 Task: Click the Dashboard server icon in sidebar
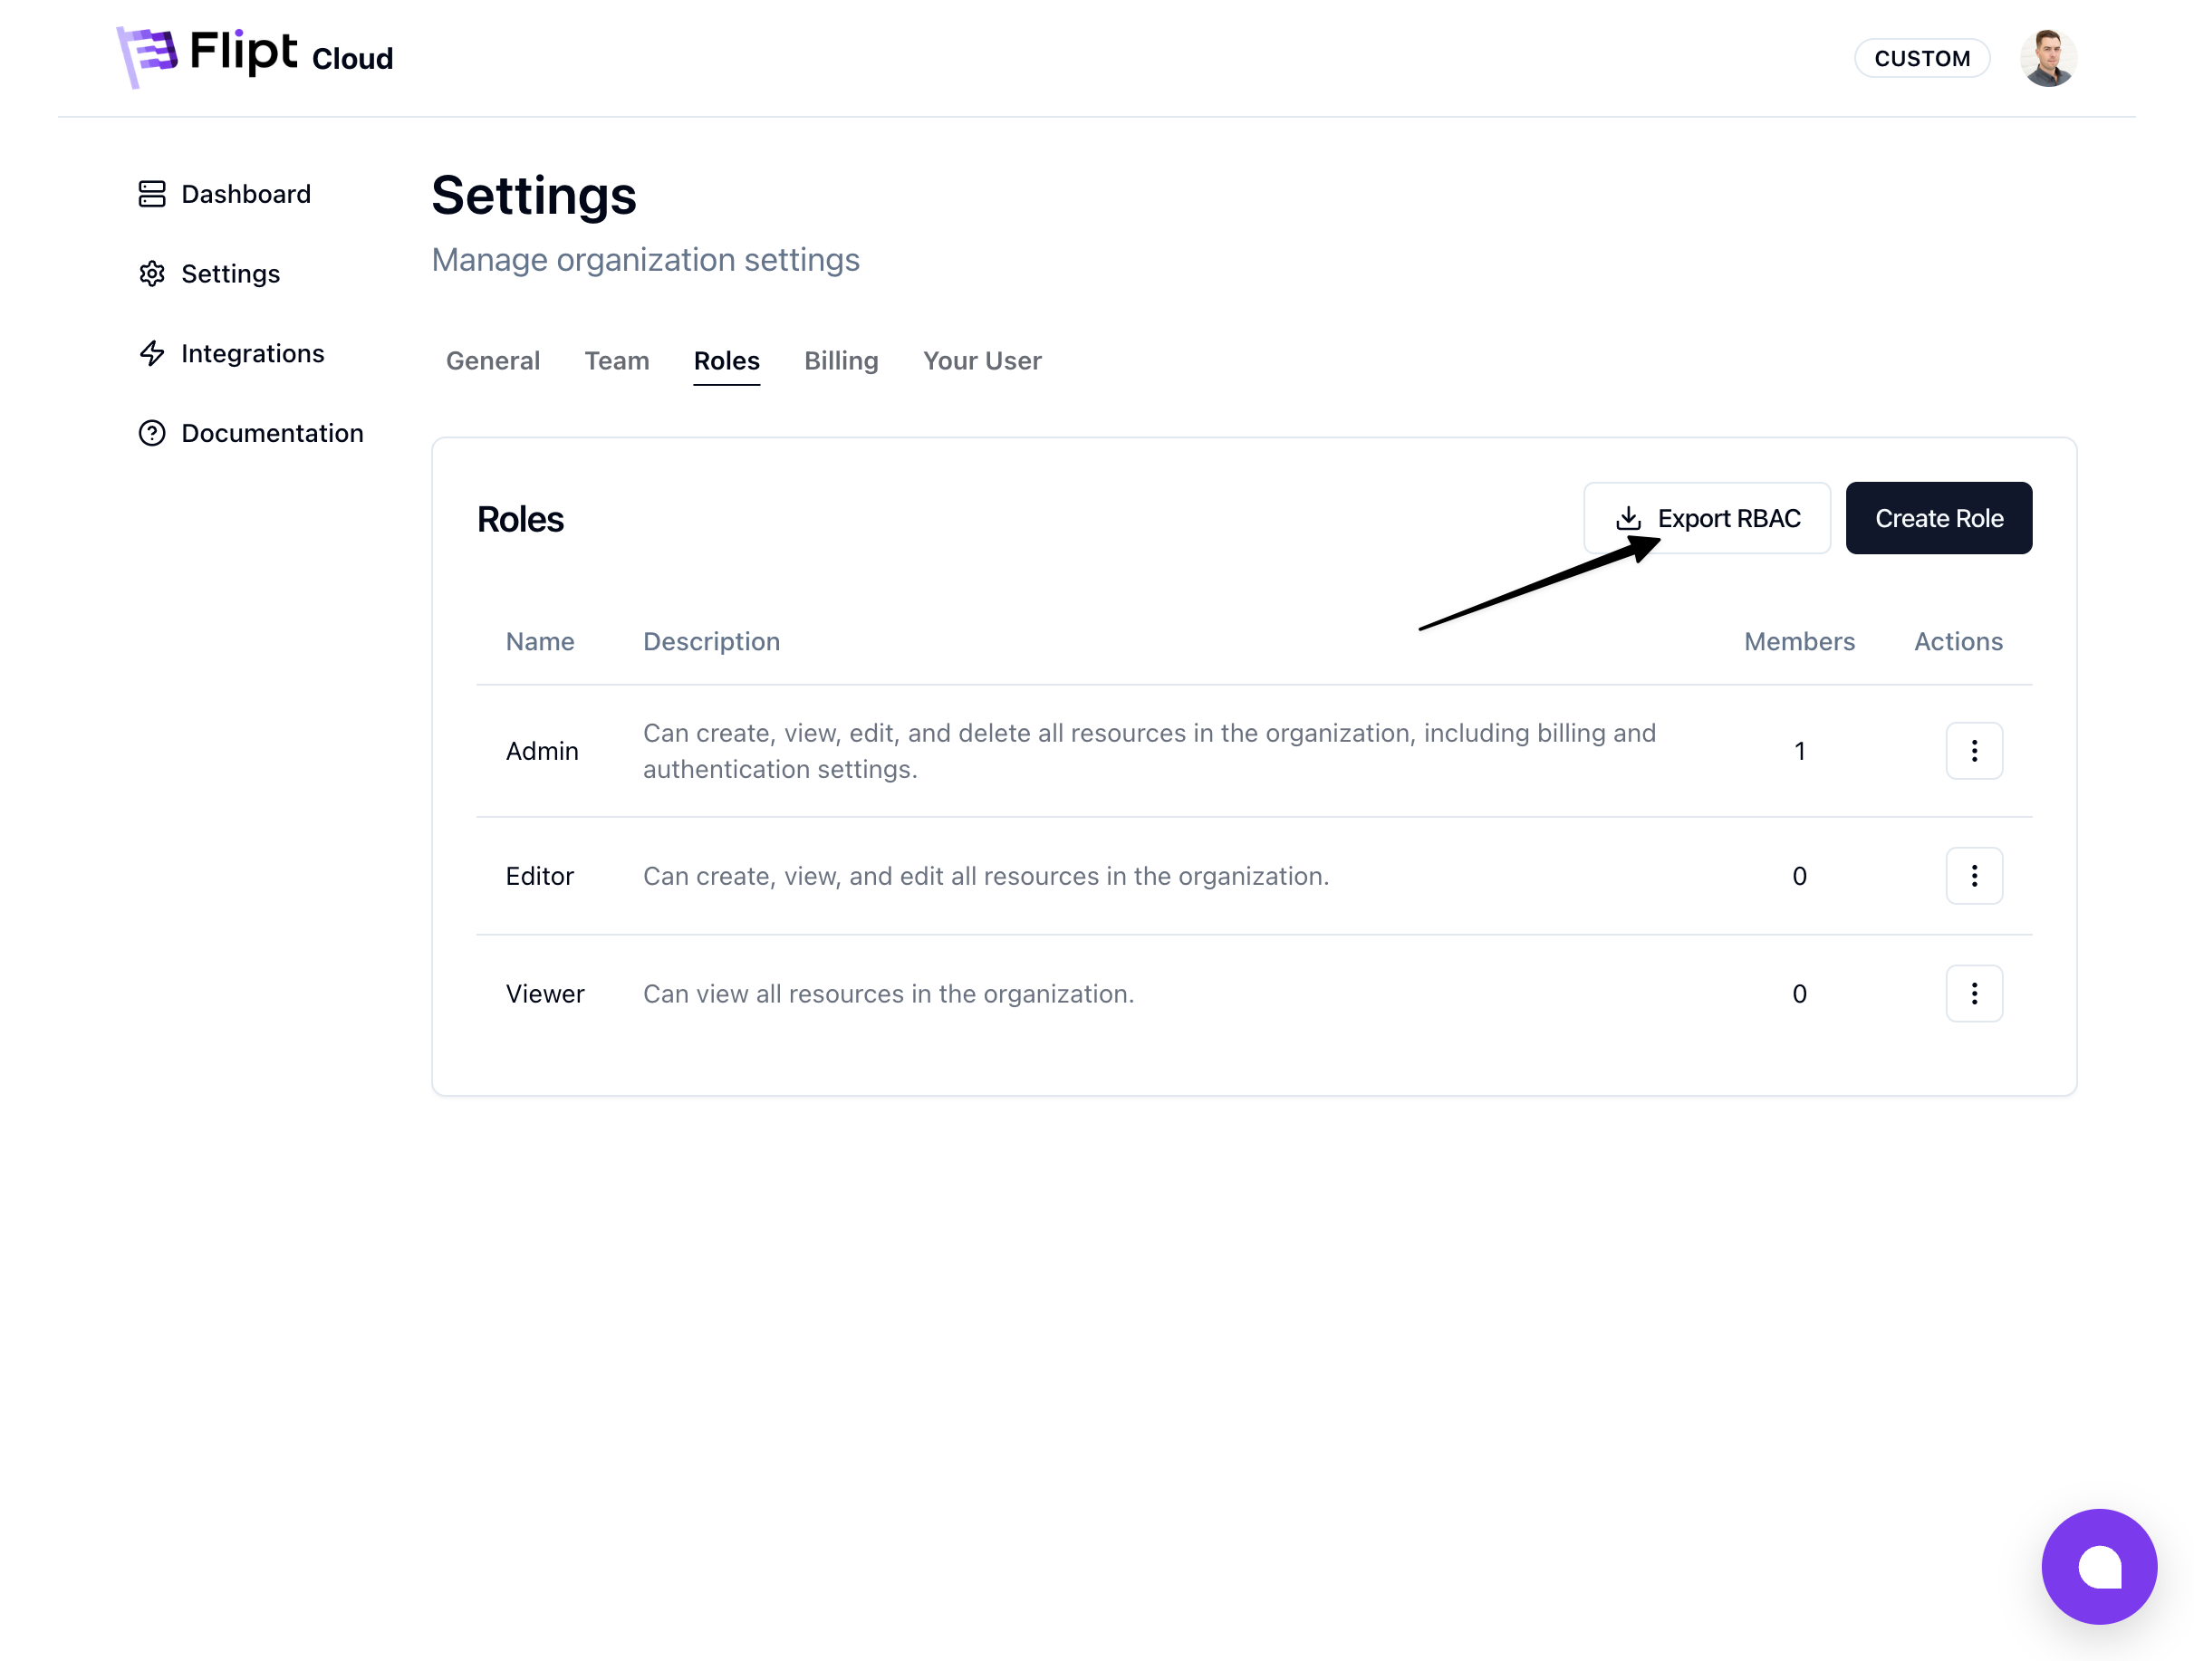[x=152, y=194]
